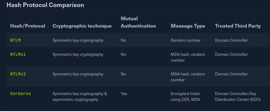270x111 pixels.
Task: Click the Hash Protocol Comparison heading
Action: click(45, 5)
